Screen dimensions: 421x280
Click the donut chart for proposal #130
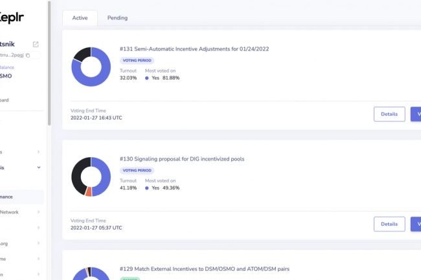(91, 177)
